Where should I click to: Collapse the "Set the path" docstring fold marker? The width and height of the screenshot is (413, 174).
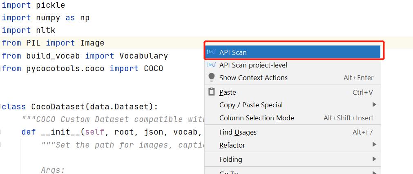point(1,145)
